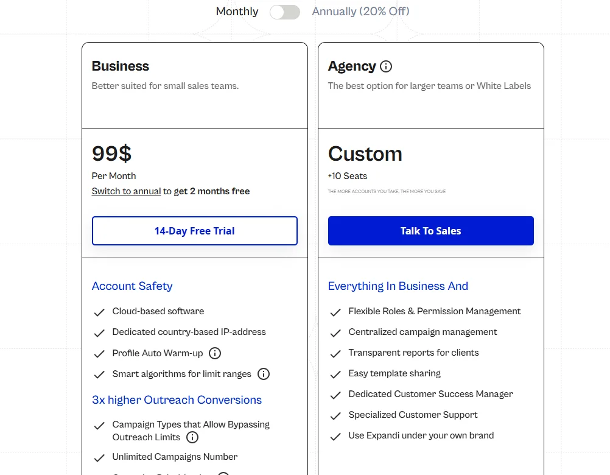Open the Switch to annual link
The width and height of the screenshot is (610, 475).
click(126, 191)
